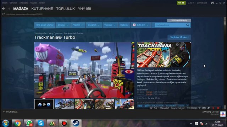Click the friends list avatar
The width and height of the screenshot is (227, 127).
point(223,114)
